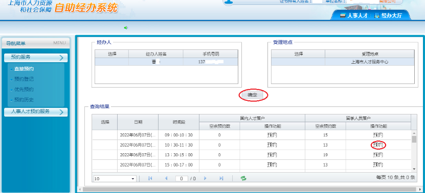This screenshot has width=425, height=193.
Task: Click the 确定 button
Action: [x=252, y=95]
